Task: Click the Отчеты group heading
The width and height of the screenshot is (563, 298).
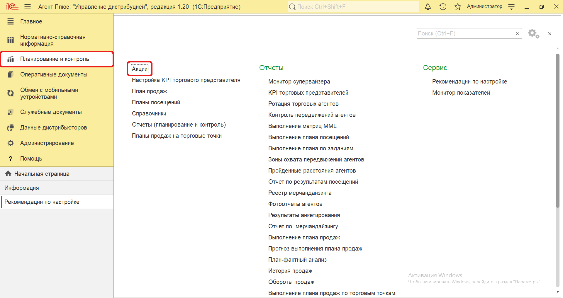Action: pos(271,68)
